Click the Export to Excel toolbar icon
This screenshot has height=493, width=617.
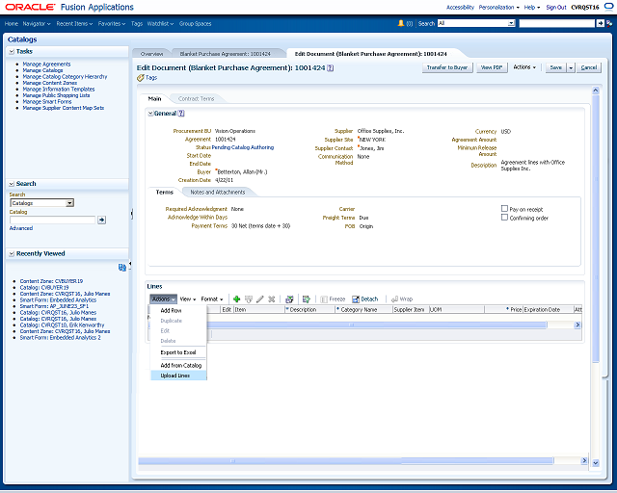(x=289, y=299)
